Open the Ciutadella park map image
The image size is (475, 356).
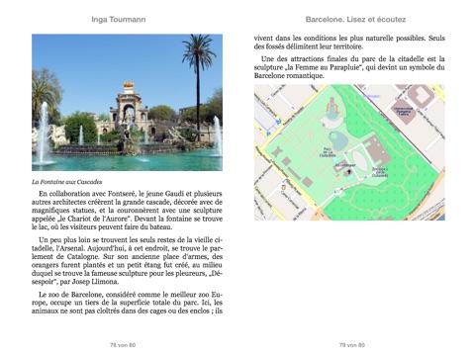349,152
